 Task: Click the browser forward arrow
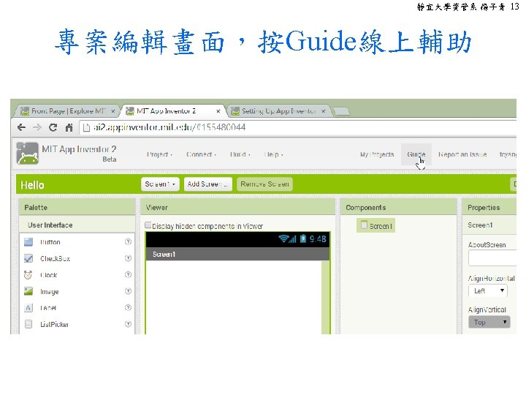pos(37,127)
